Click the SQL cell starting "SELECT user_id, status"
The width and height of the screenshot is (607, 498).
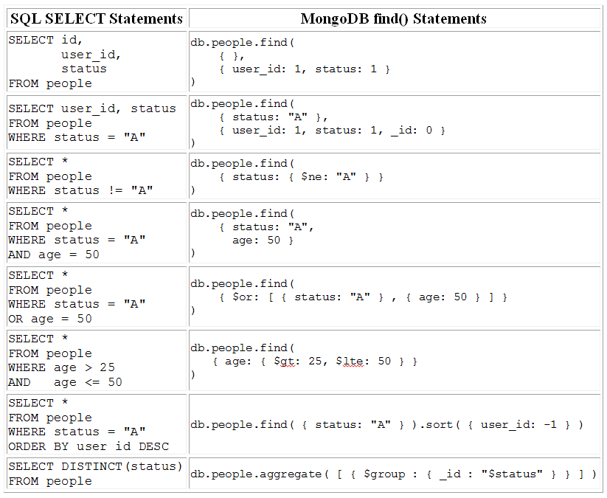(x=97, y=122)
